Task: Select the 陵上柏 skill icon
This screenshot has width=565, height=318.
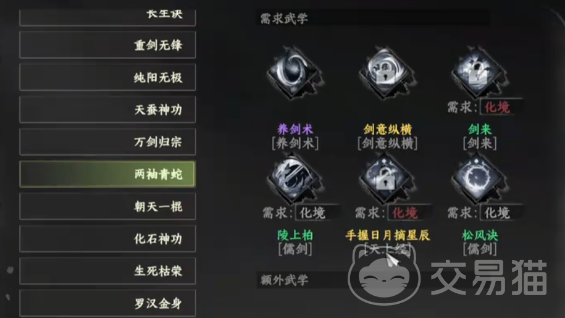Action: [295, 178]
